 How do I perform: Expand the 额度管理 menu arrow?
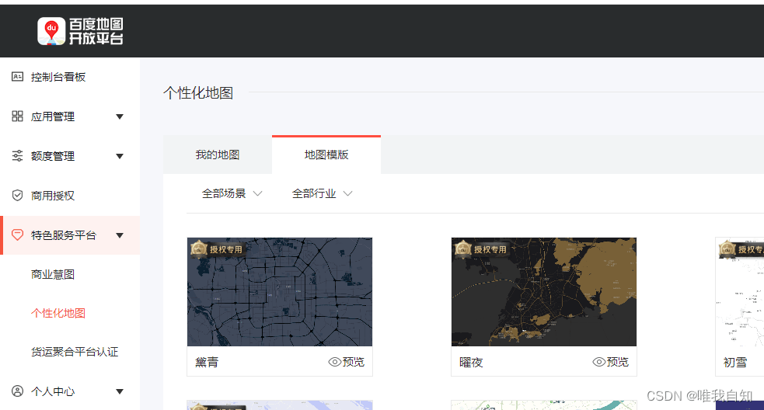(x=120, y=156)
